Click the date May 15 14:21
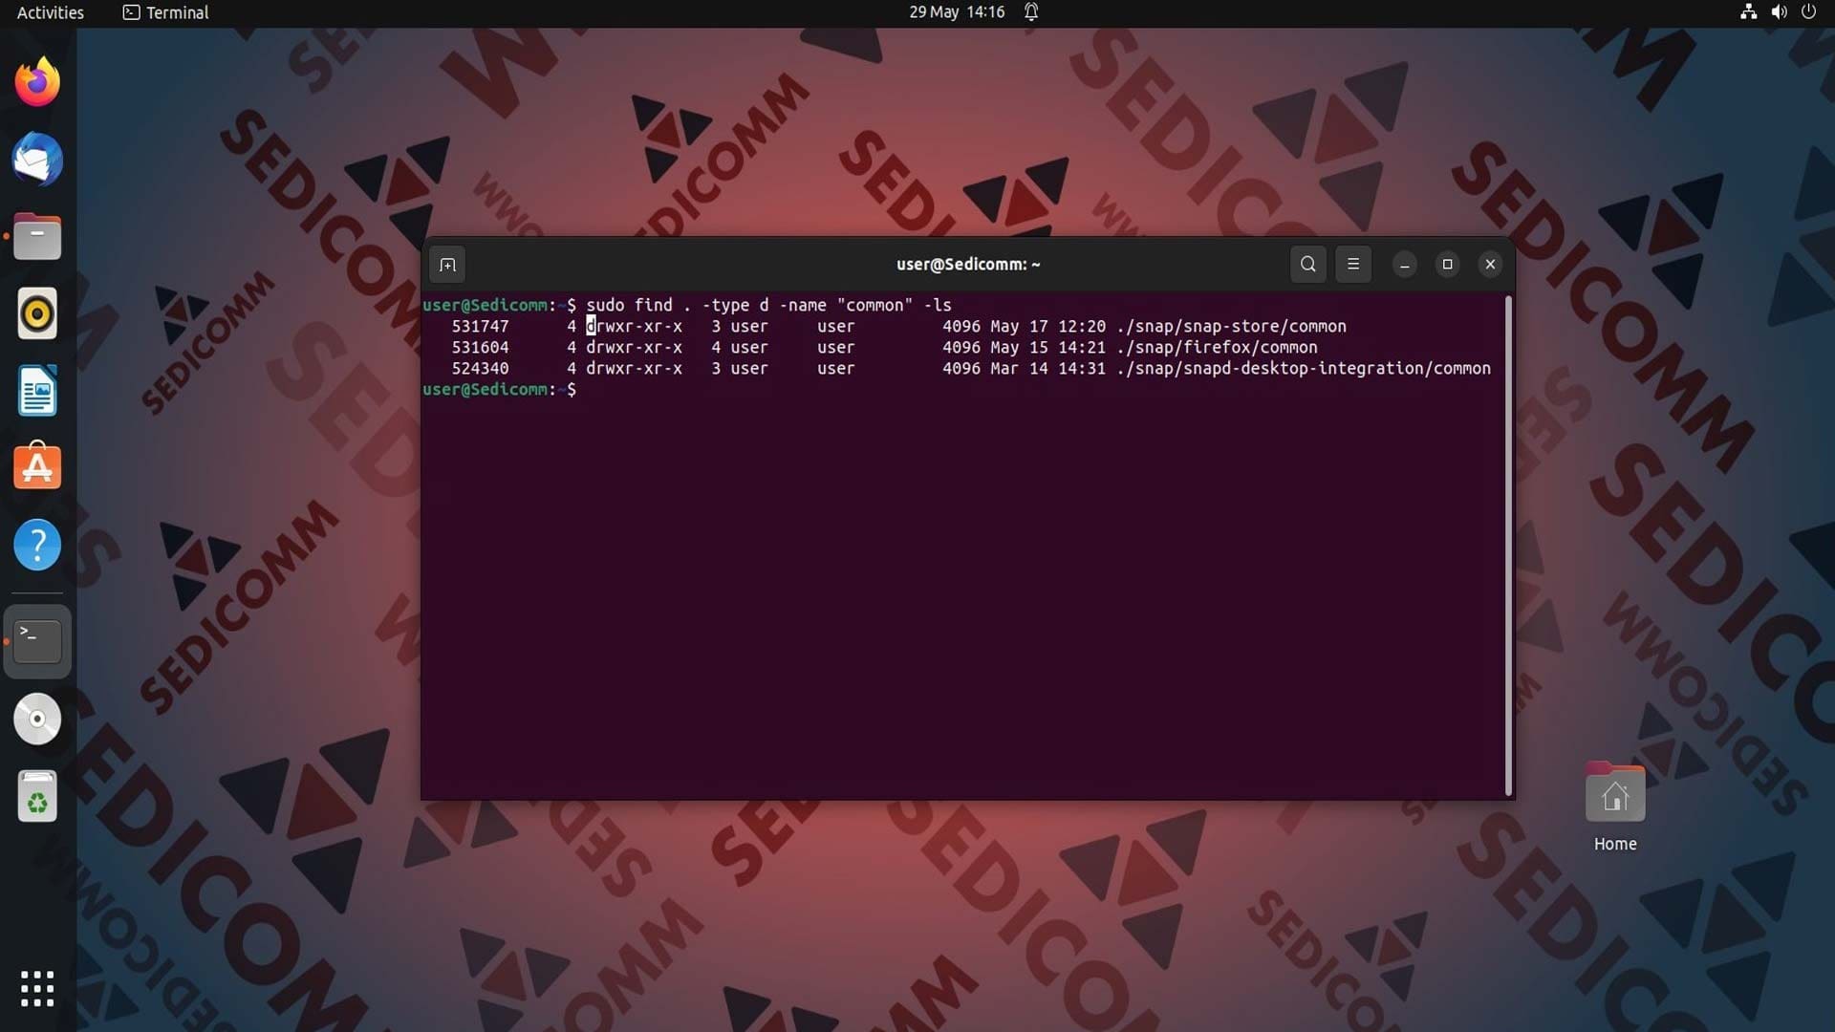Screen dimensions: 1835x1032 point(1047,348)
